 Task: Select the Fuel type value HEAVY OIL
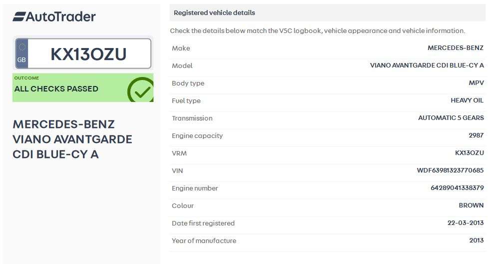[467, 100]
